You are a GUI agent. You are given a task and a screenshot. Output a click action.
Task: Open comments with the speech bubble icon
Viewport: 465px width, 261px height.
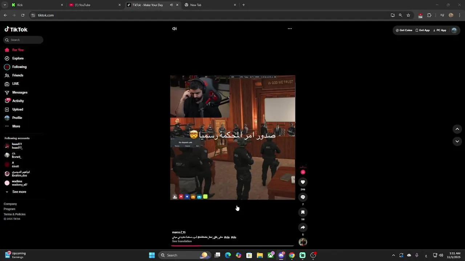(x=303, y=197)
